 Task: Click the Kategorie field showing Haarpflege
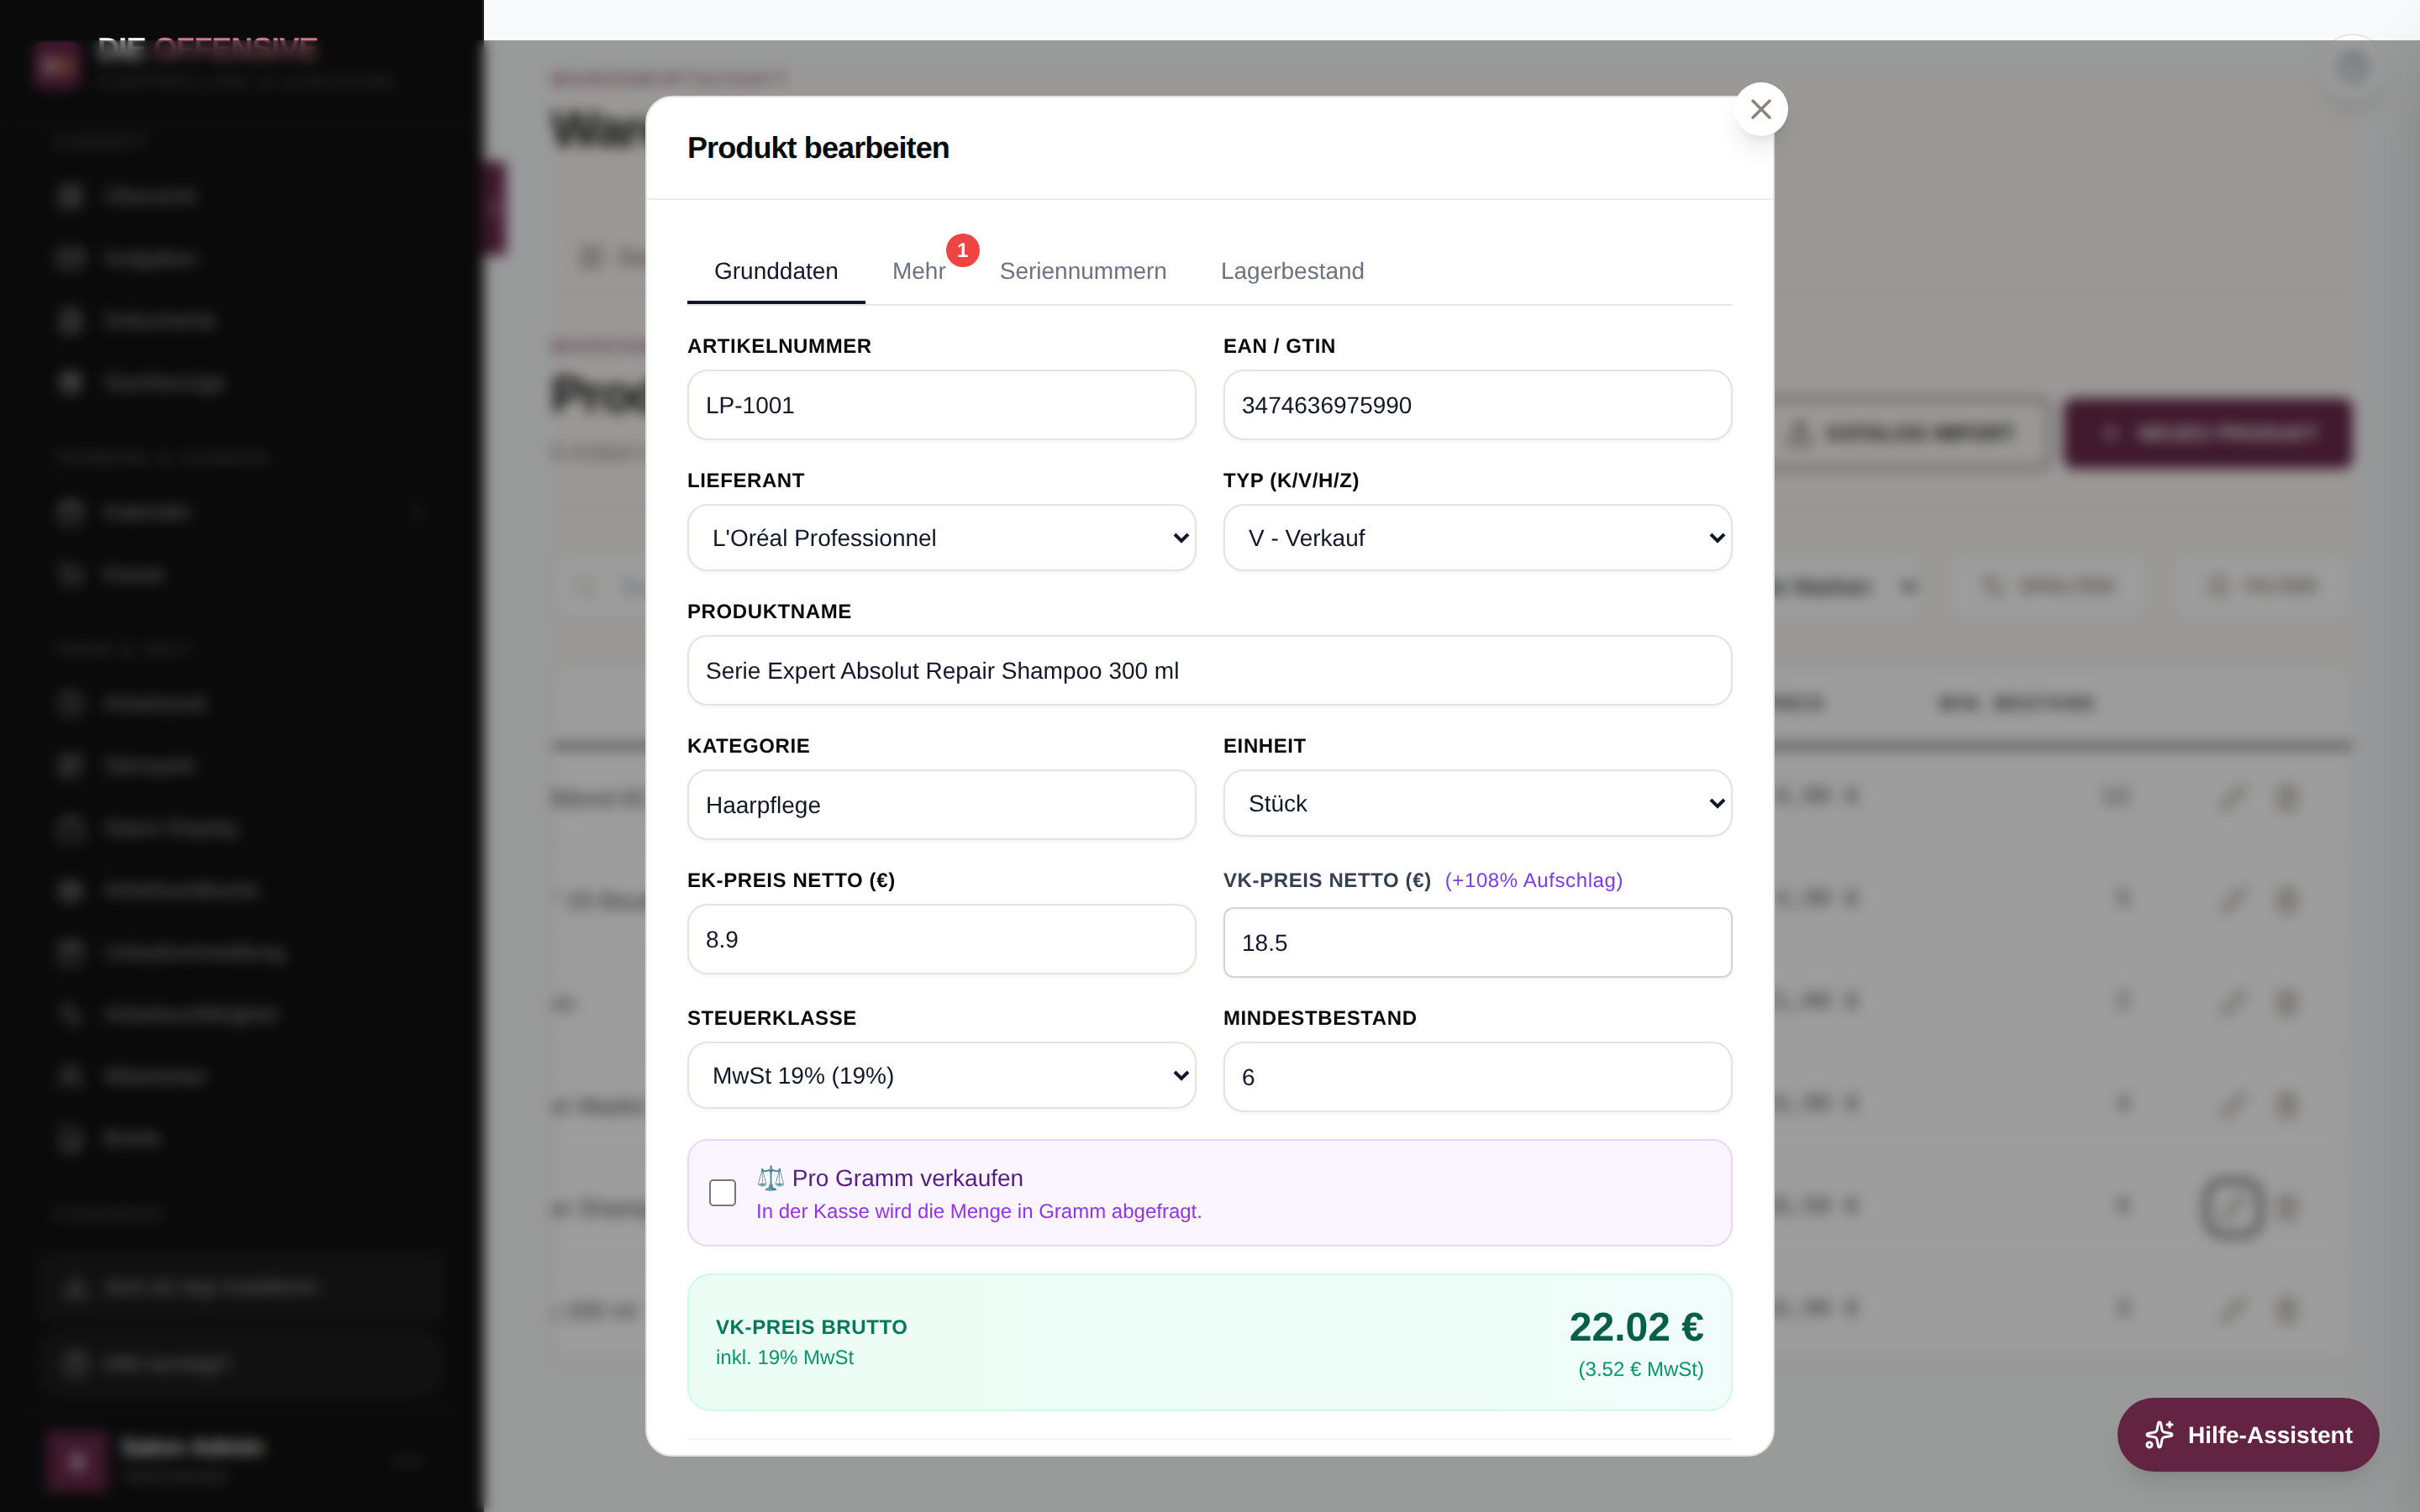941,805
